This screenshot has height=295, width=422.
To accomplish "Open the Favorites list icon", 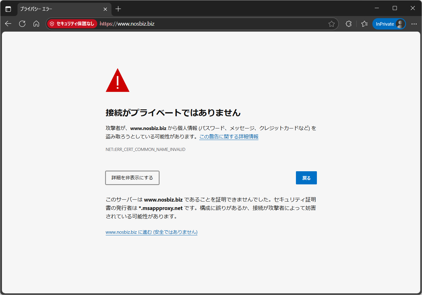I will pyautogui.click(x=364, y=24).
